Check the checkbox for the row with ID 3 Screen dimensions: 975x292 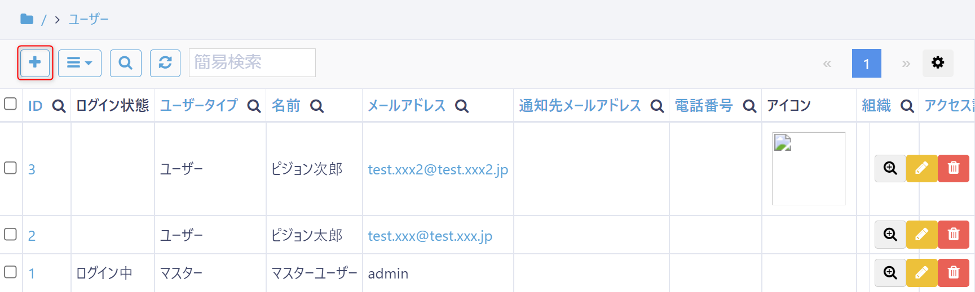[10, 168]
